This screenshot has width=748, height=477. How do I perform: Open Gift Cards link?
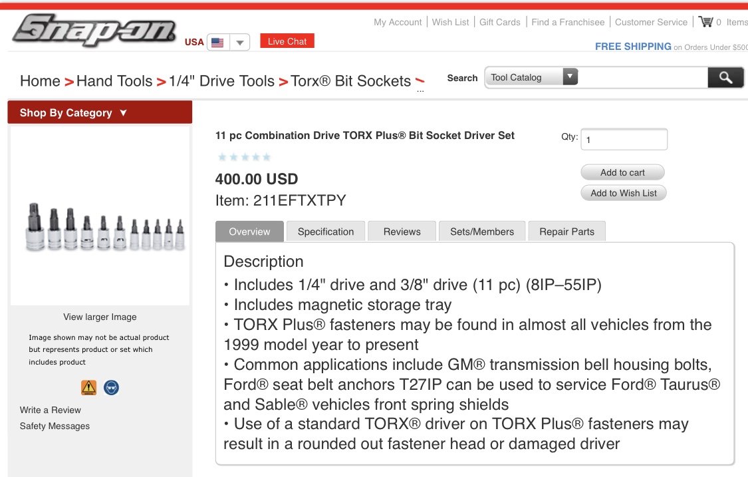pyautogui.click(x=499, y=22)
